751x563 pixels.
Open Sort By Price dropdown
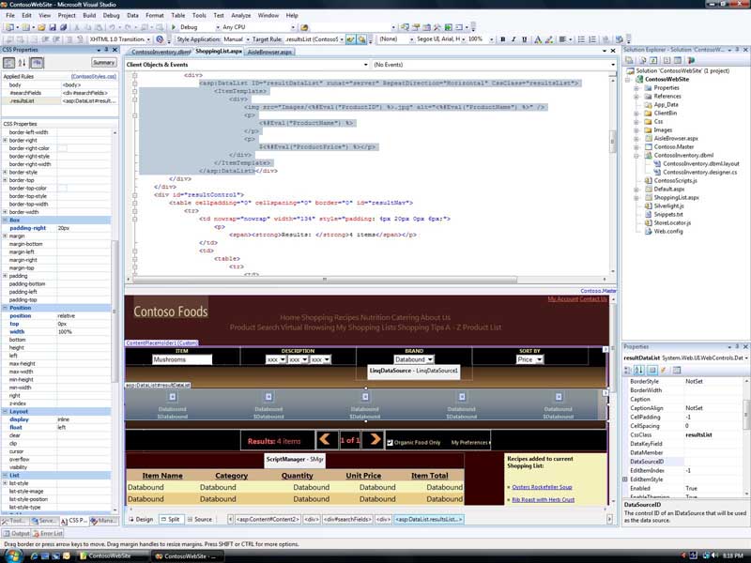[539, 359]
